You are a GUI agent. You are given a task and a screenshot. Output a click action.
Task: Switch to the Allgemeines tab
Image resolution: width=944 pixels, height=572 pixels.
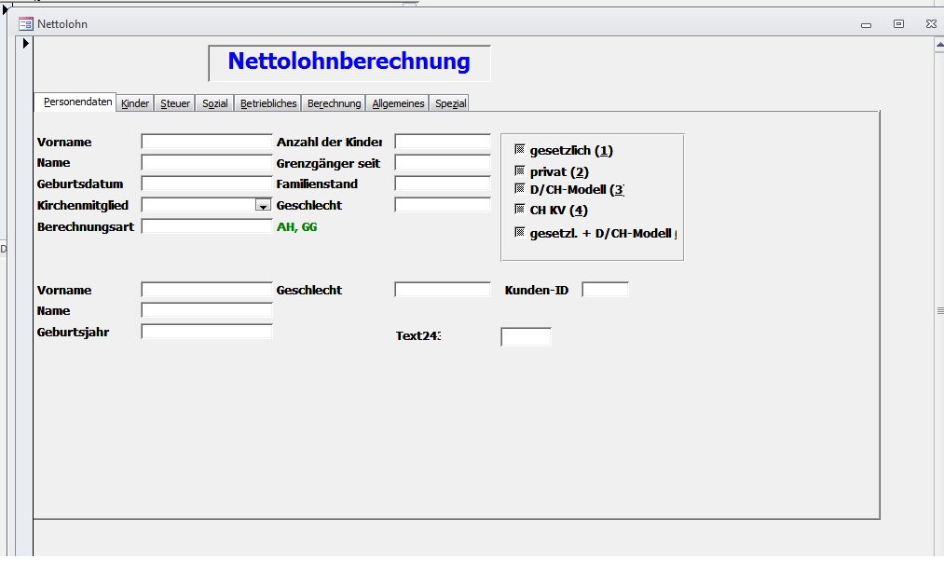pos(398,103)
